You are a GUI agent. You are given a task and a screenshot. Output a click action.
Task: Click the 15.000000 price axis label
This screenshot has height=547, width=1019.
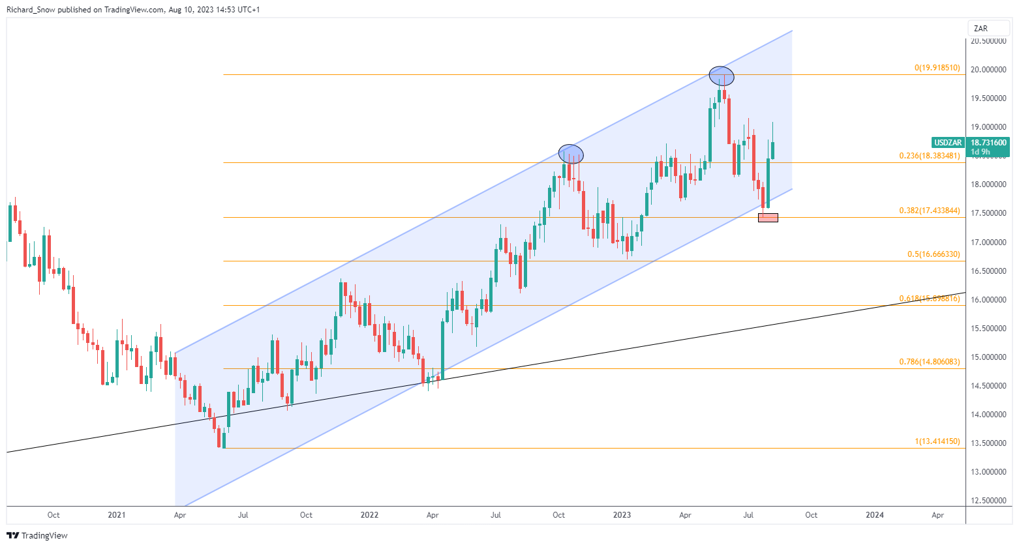click(x=988, y=357)
